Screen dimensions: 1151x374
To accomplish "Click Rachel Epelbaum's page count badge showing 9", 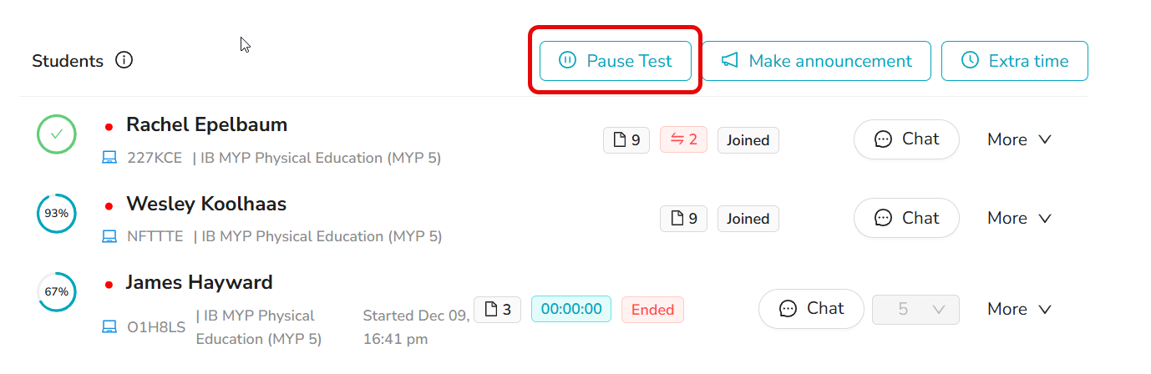I will pos(626,140).
